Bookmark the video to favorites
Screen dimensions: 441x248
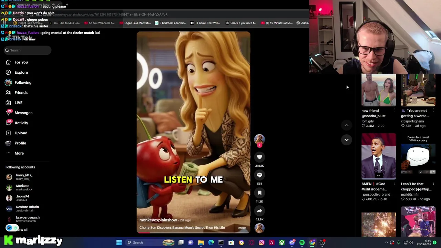259,193
